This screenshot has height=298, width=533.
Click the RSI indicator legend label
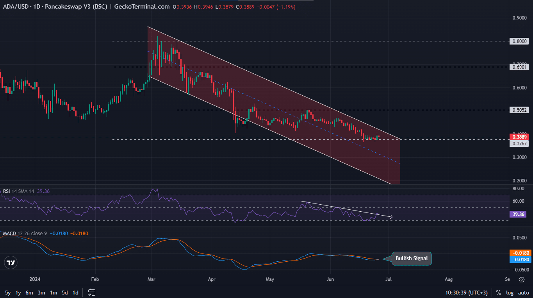[6, 191]
